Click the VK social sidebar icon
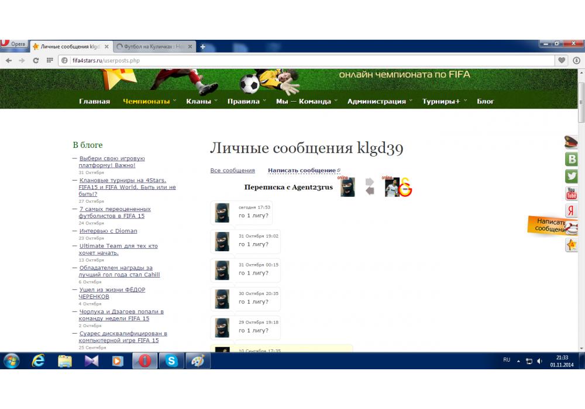The width and height of the screenshot is (585, 409). point(571,159)
